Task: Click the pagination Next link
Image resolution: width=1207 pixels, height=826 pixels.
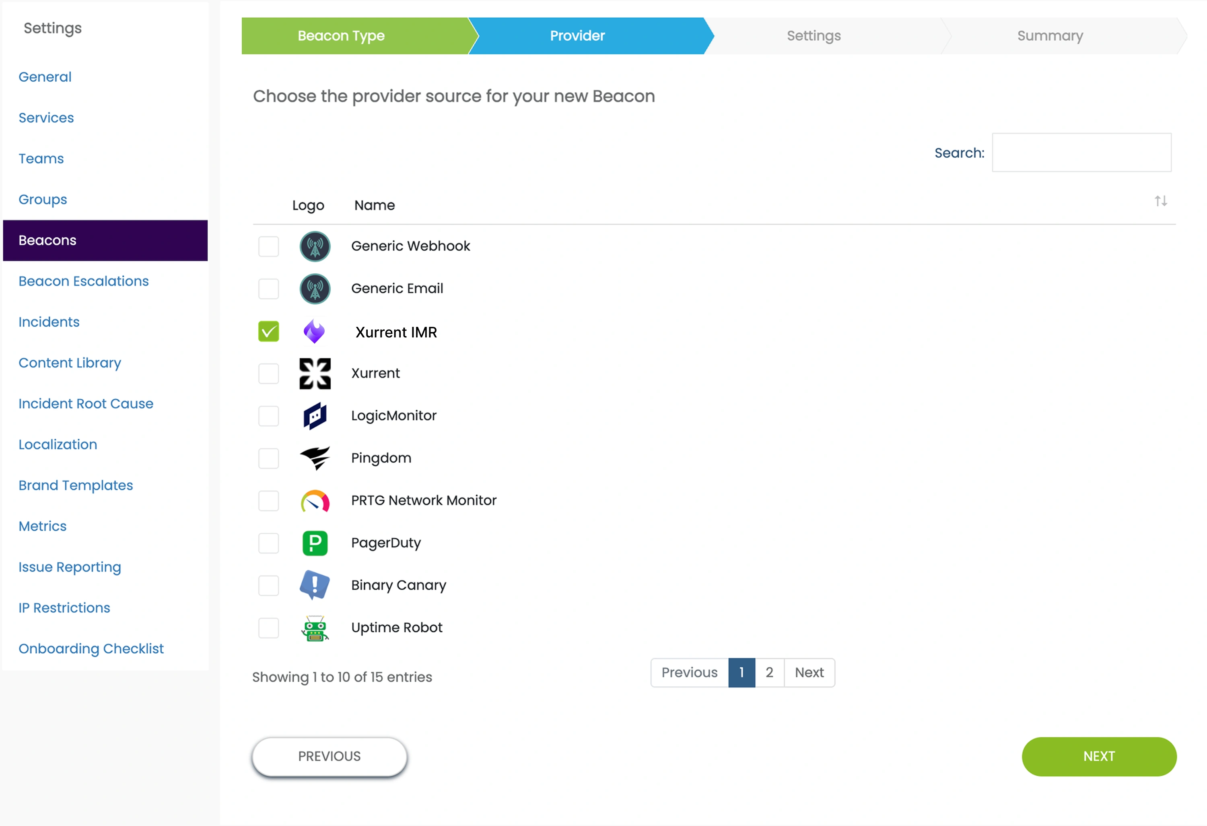Action: click(809, 673)
